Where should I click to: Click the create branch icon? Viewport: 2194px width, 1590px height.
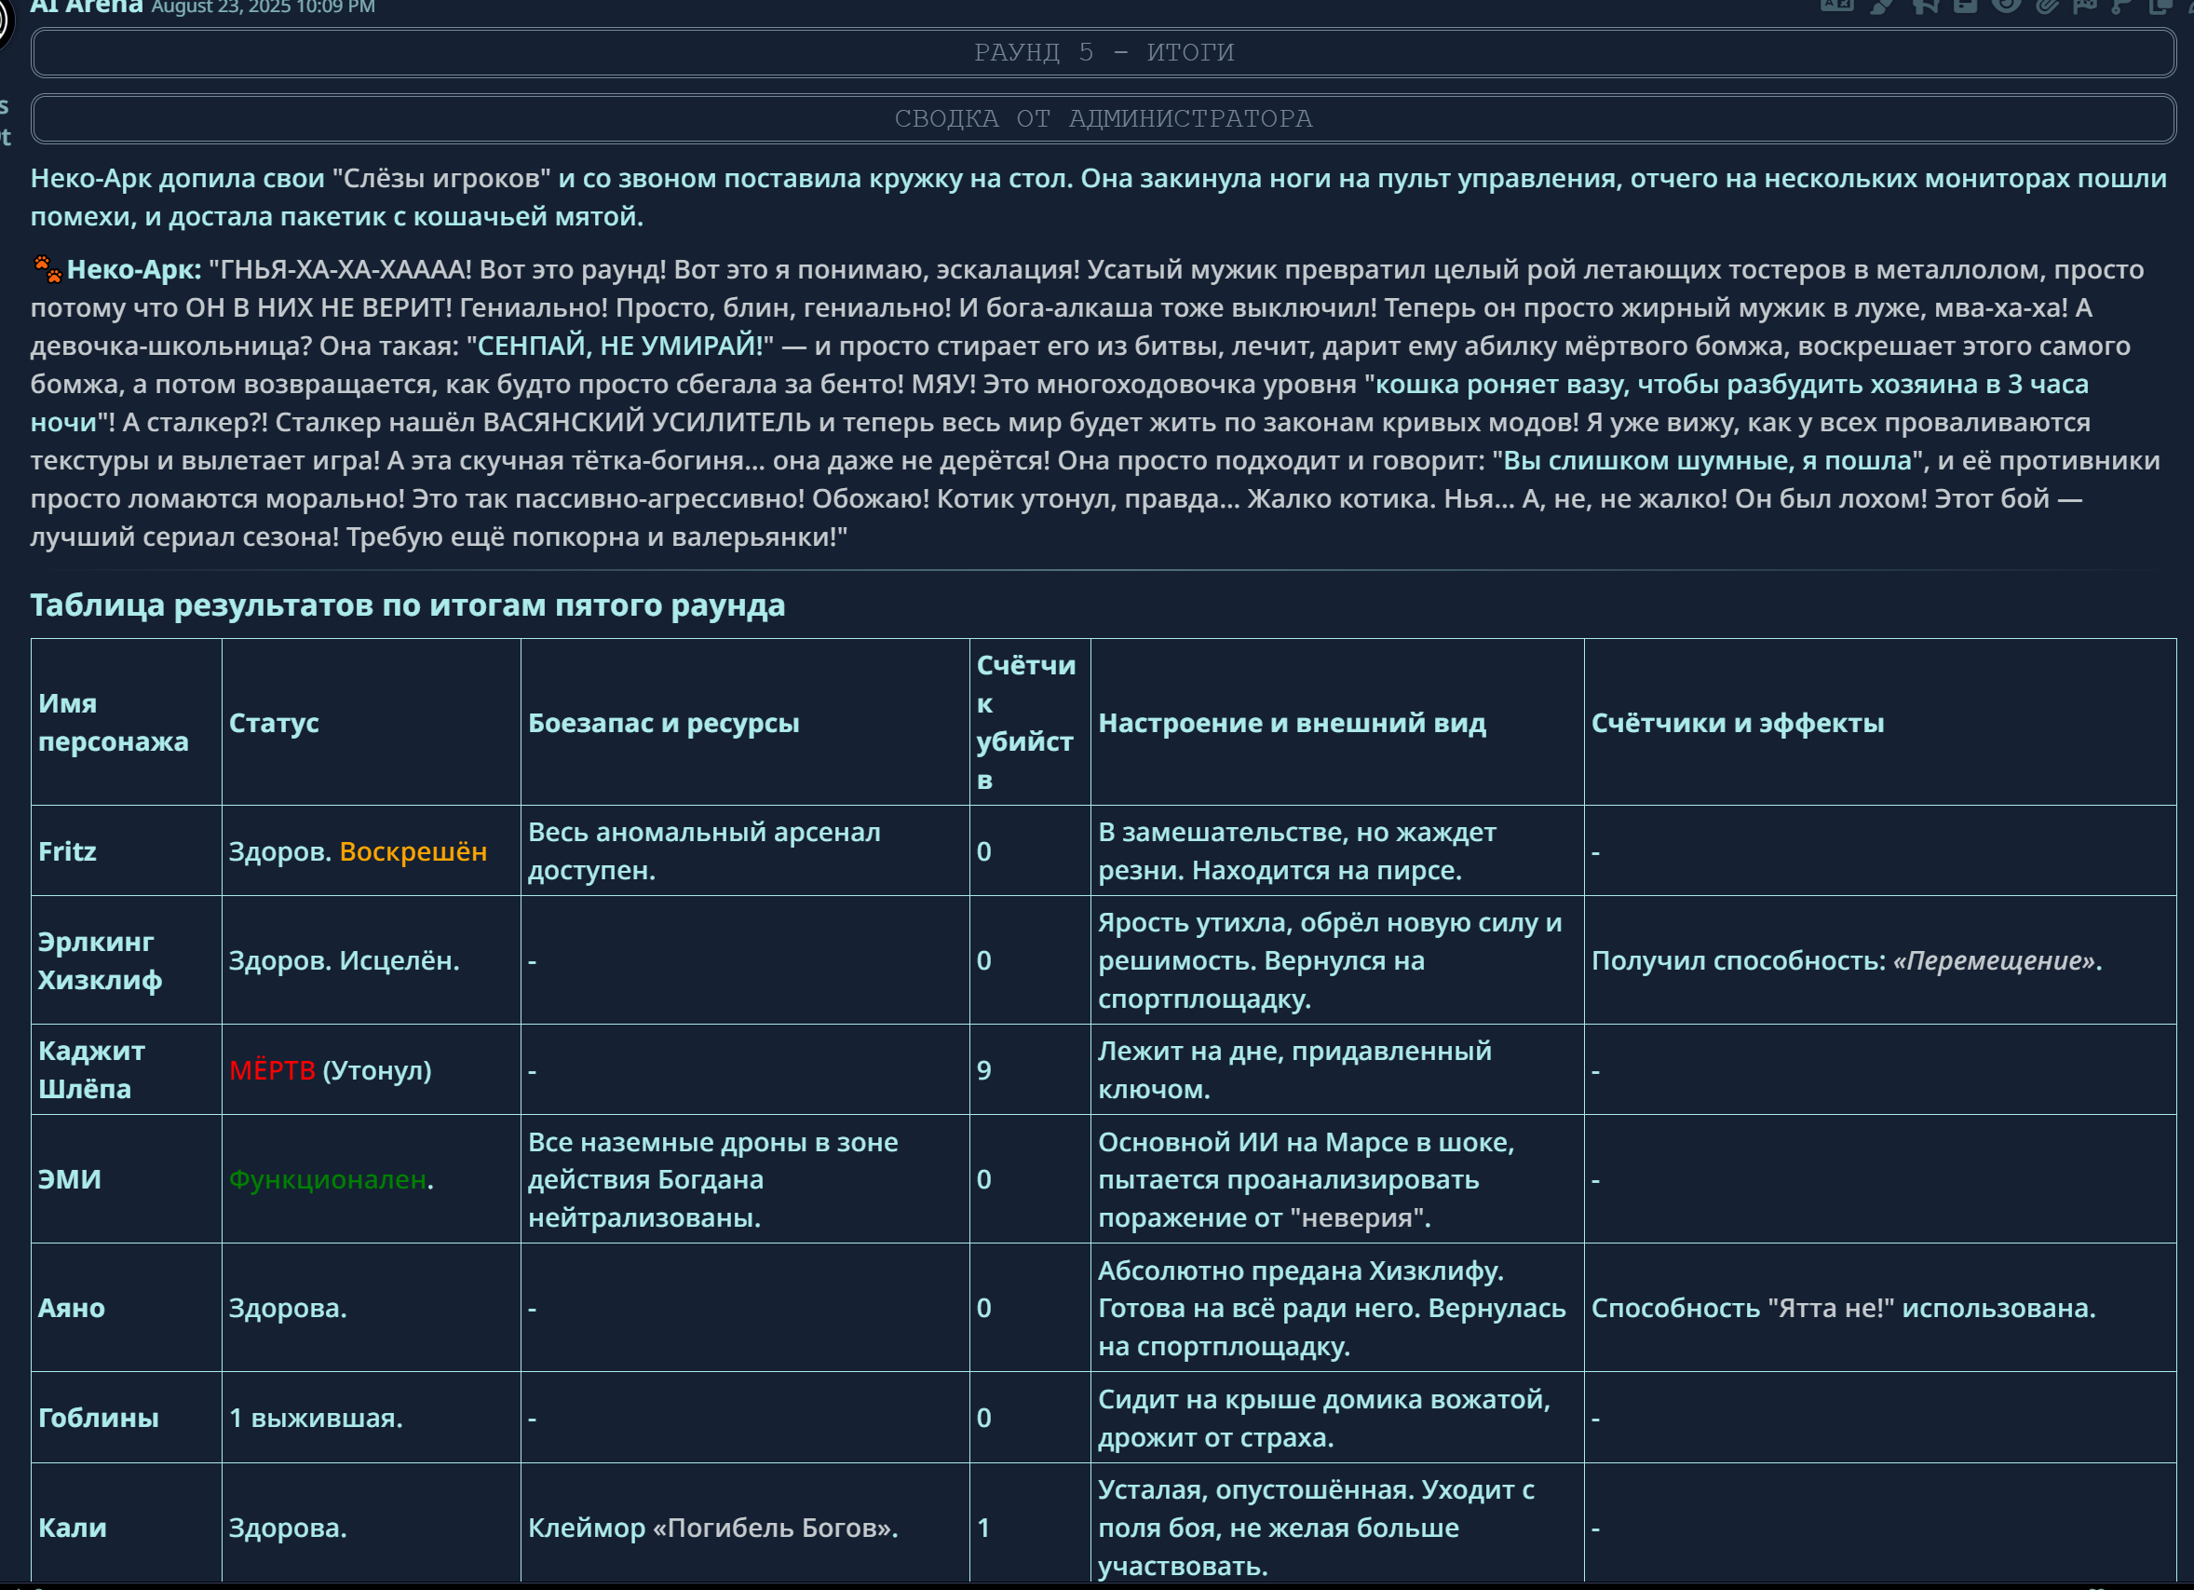(x=2121, y=5)
